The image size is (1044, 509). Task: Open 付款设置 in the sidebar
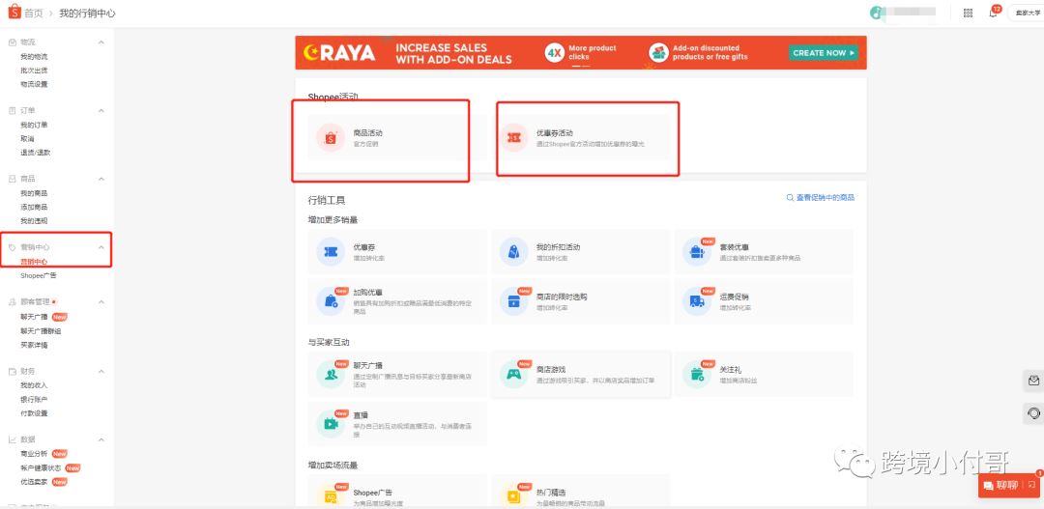click(x=34, y=413)
